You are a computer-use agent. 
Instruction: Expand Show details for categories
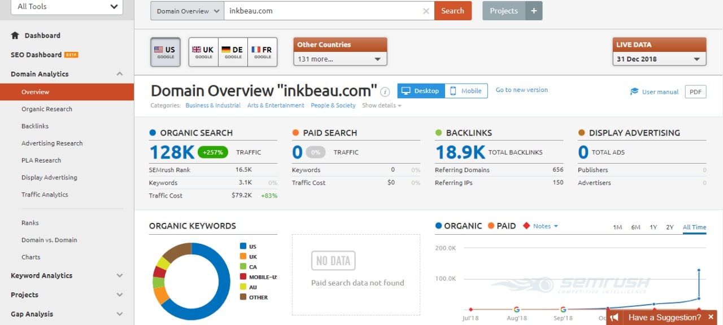(382, 106)
